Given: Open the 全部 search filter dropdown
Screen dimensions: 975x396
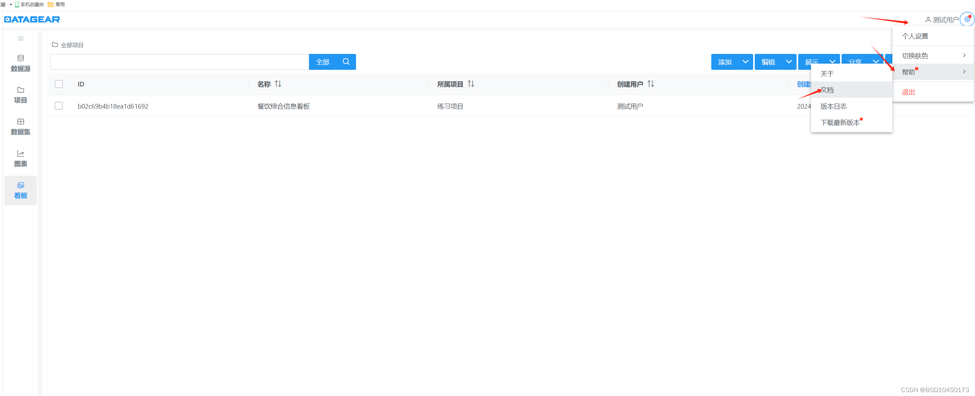Looking at the screenshot, I should (323, 61).
